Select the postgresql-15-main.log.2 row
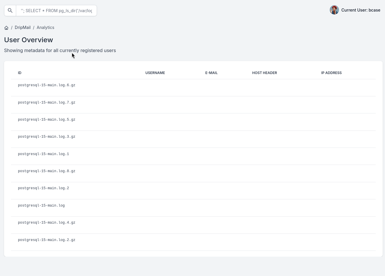 43,188
